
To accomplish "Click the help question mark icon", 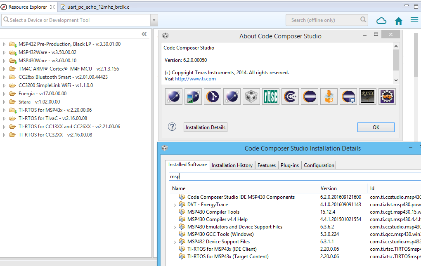I will (172, 127).
